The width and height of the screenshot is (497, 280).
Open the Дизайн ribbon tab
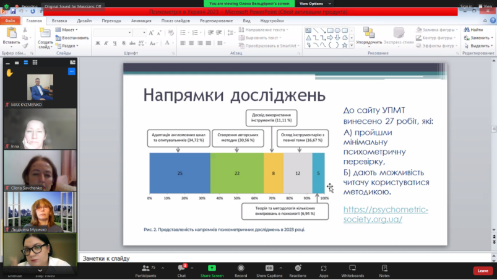[84, 20]
